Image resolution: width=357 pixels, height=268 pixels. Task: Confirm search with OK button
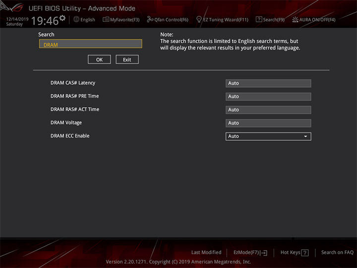[99, 60]
